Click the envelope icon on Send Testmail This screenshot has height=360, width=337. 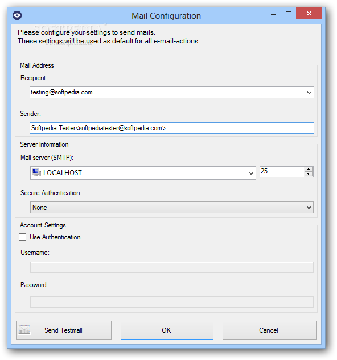tap(24, 330)
